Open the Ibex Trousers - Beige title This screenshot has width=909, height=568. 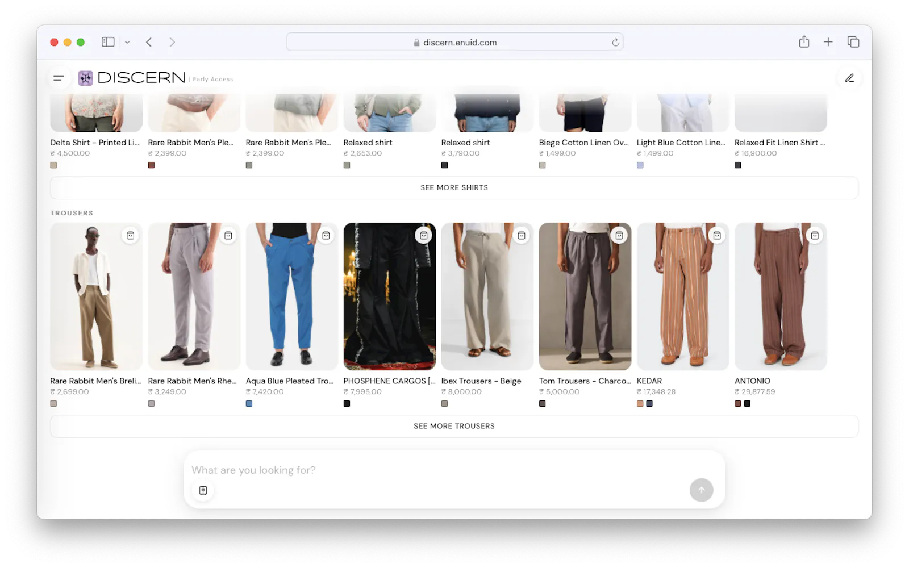click(481, 381)
